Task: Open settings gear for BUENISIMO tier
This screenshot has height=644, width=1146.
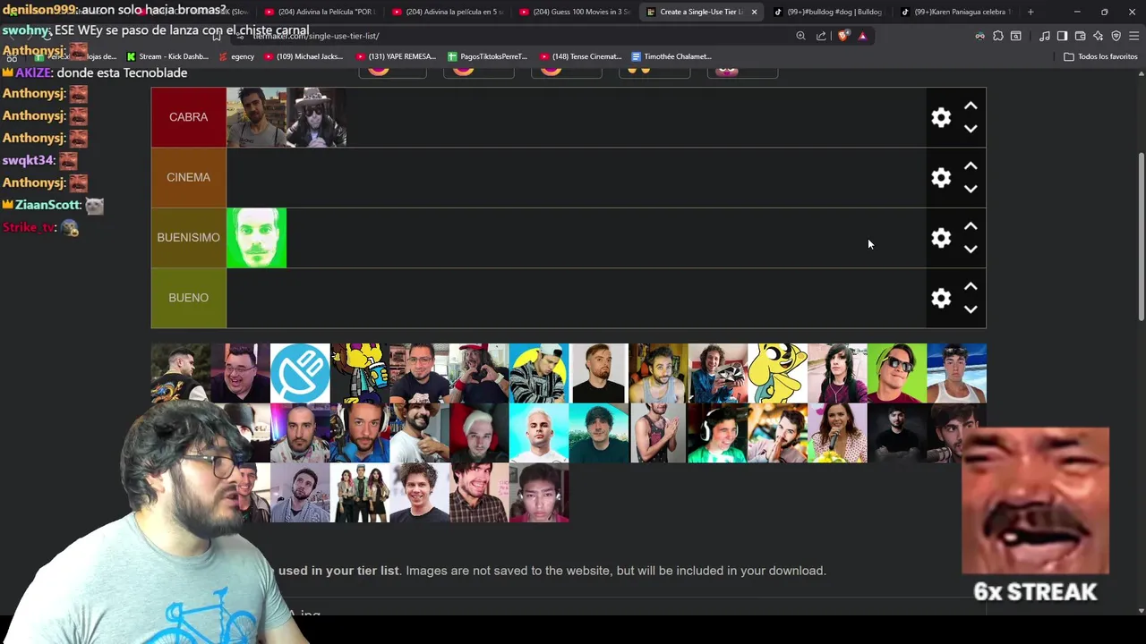Action: pyautogui.click(x=941, y=238)
